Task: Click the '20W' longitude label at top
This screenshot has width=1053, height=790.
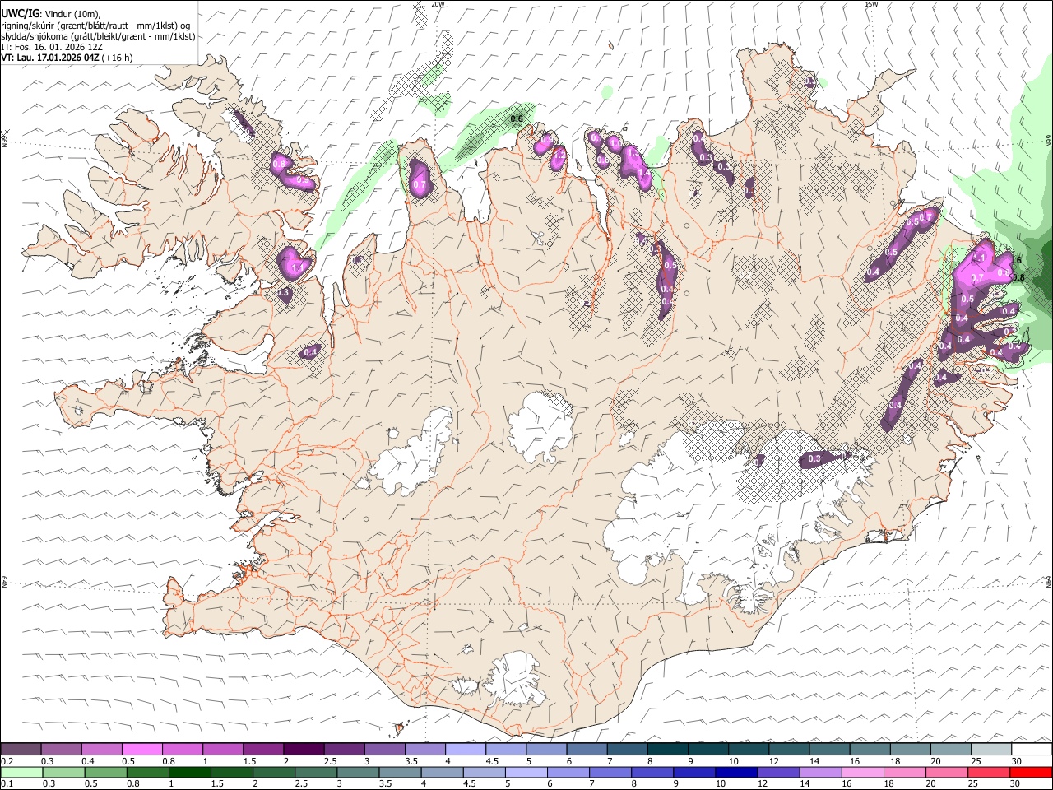Action: tap(438, 4)
